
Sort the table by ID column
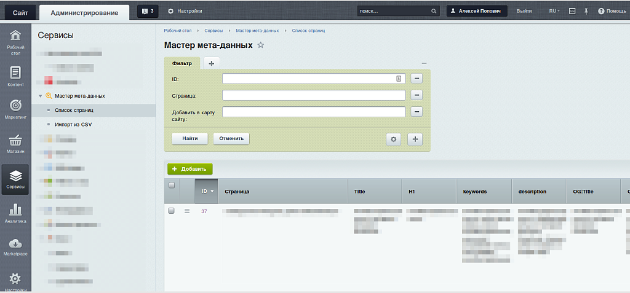coord(207,191)
